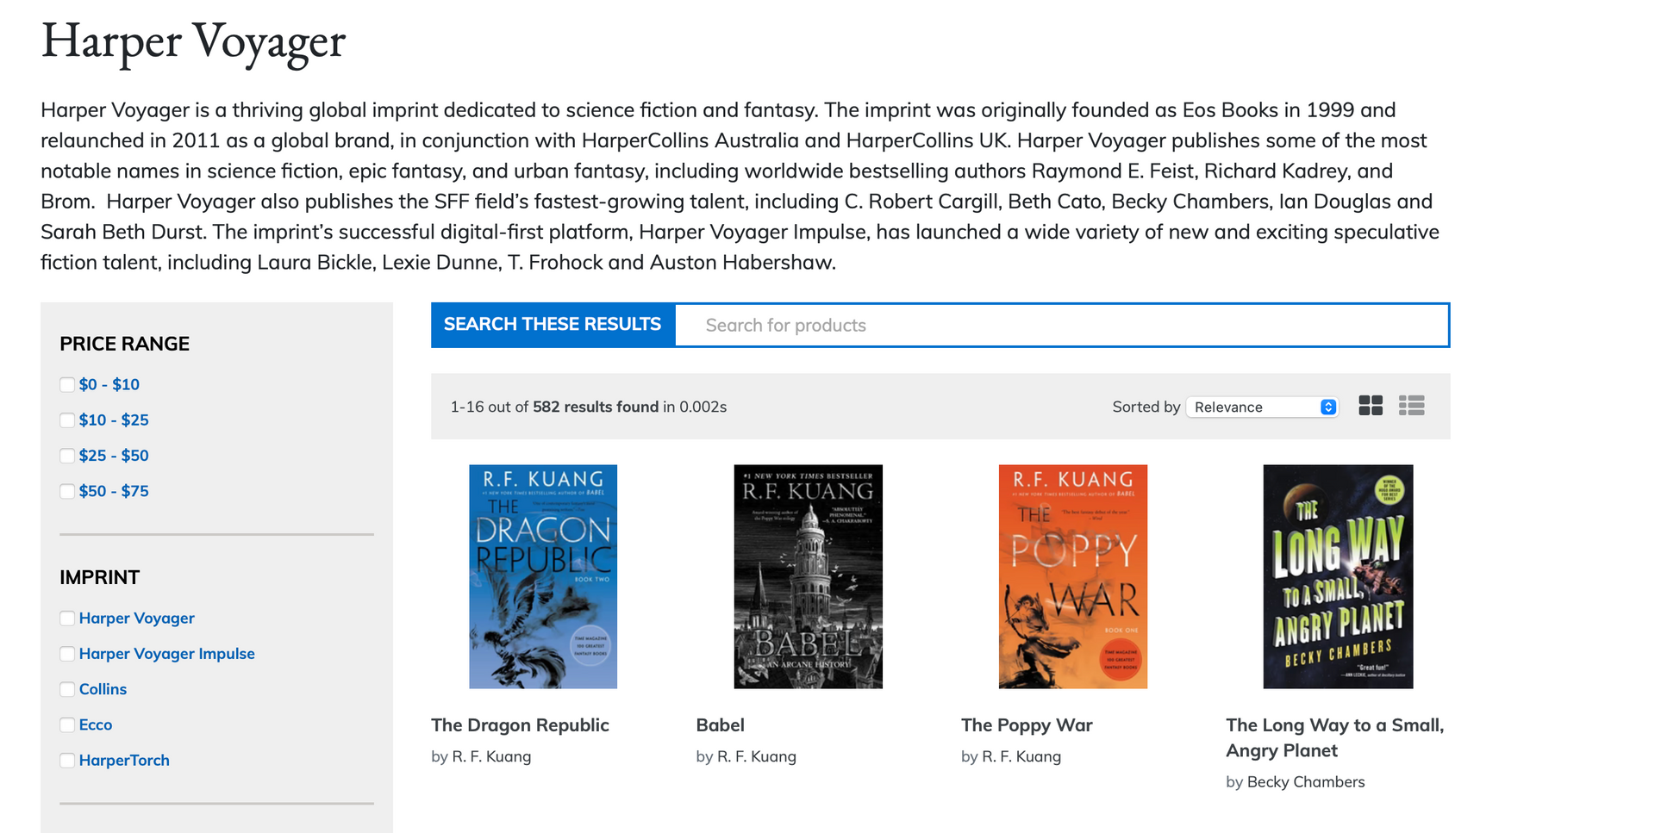Click The Poppy War cover thumbnail
Screen dimensions: 1655x833
pos(1073,575)
